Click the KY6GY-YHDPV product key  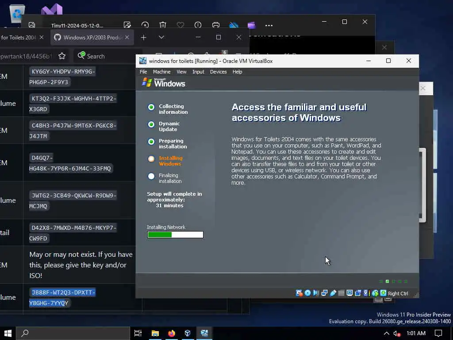(x=62, y=77)
